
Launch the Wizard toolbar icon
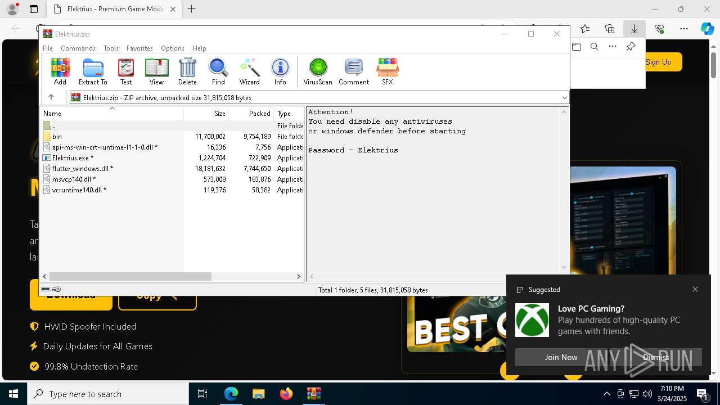[x=249, y=71]
